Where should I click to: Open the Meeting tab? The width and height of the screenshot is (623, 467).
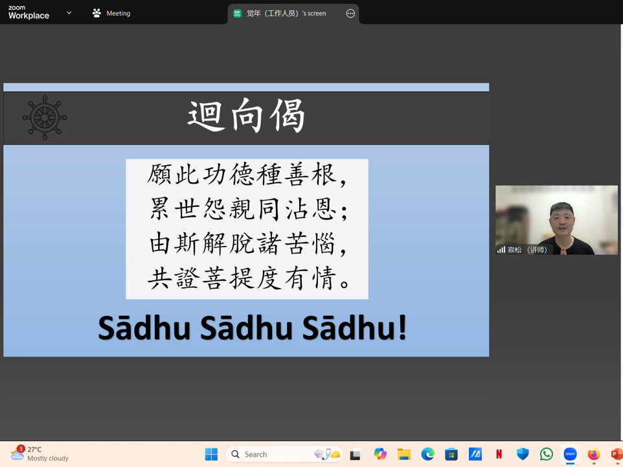(111, 13)
